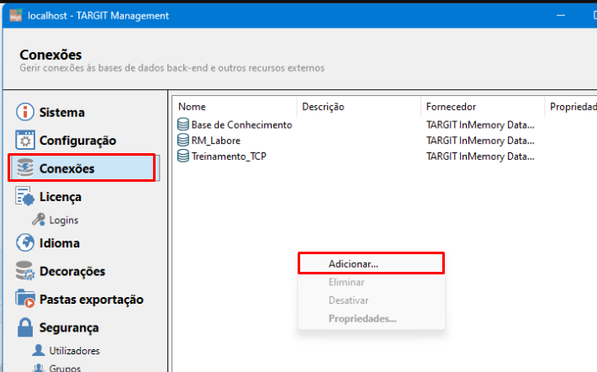The width and height of the screenshot is (597, 372).
Task: Open the Utilizadores sub-item label
Action: tap(75, 351)
